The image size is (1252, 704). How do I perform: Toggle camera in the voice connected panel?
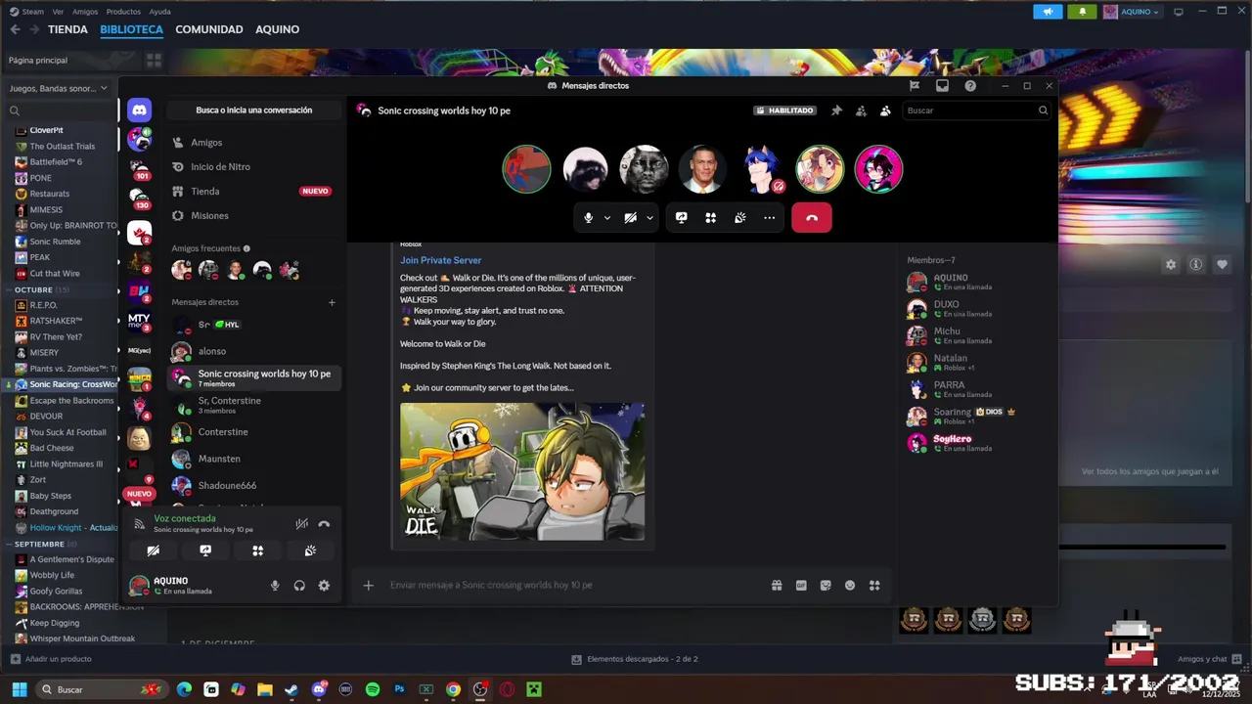coord(154,550)
